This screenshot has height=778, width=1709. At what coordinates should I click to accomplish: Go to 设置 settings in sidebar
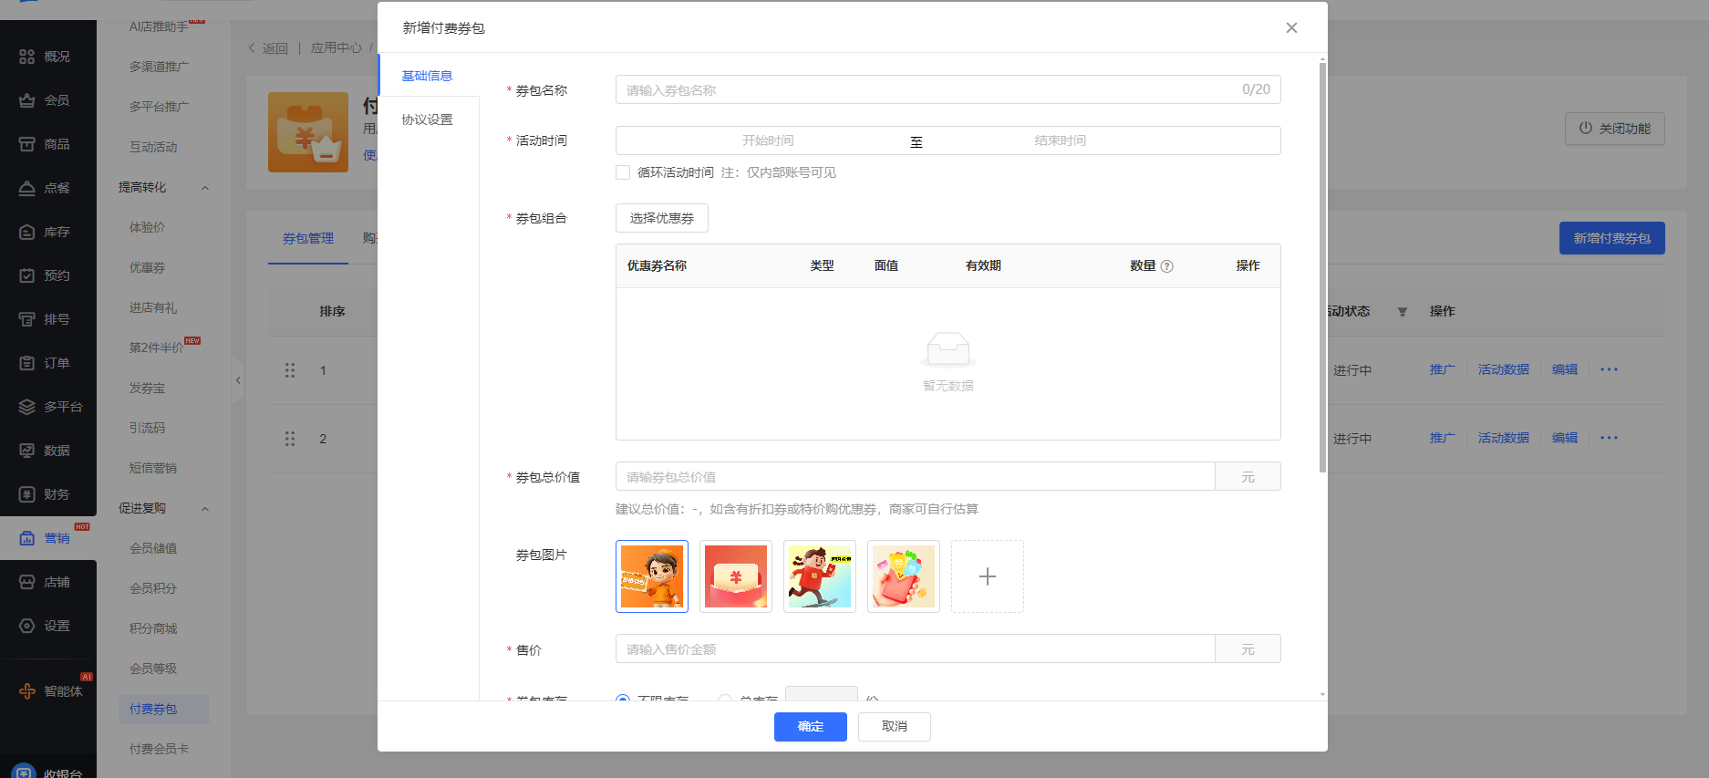click(x=27, y=626)
